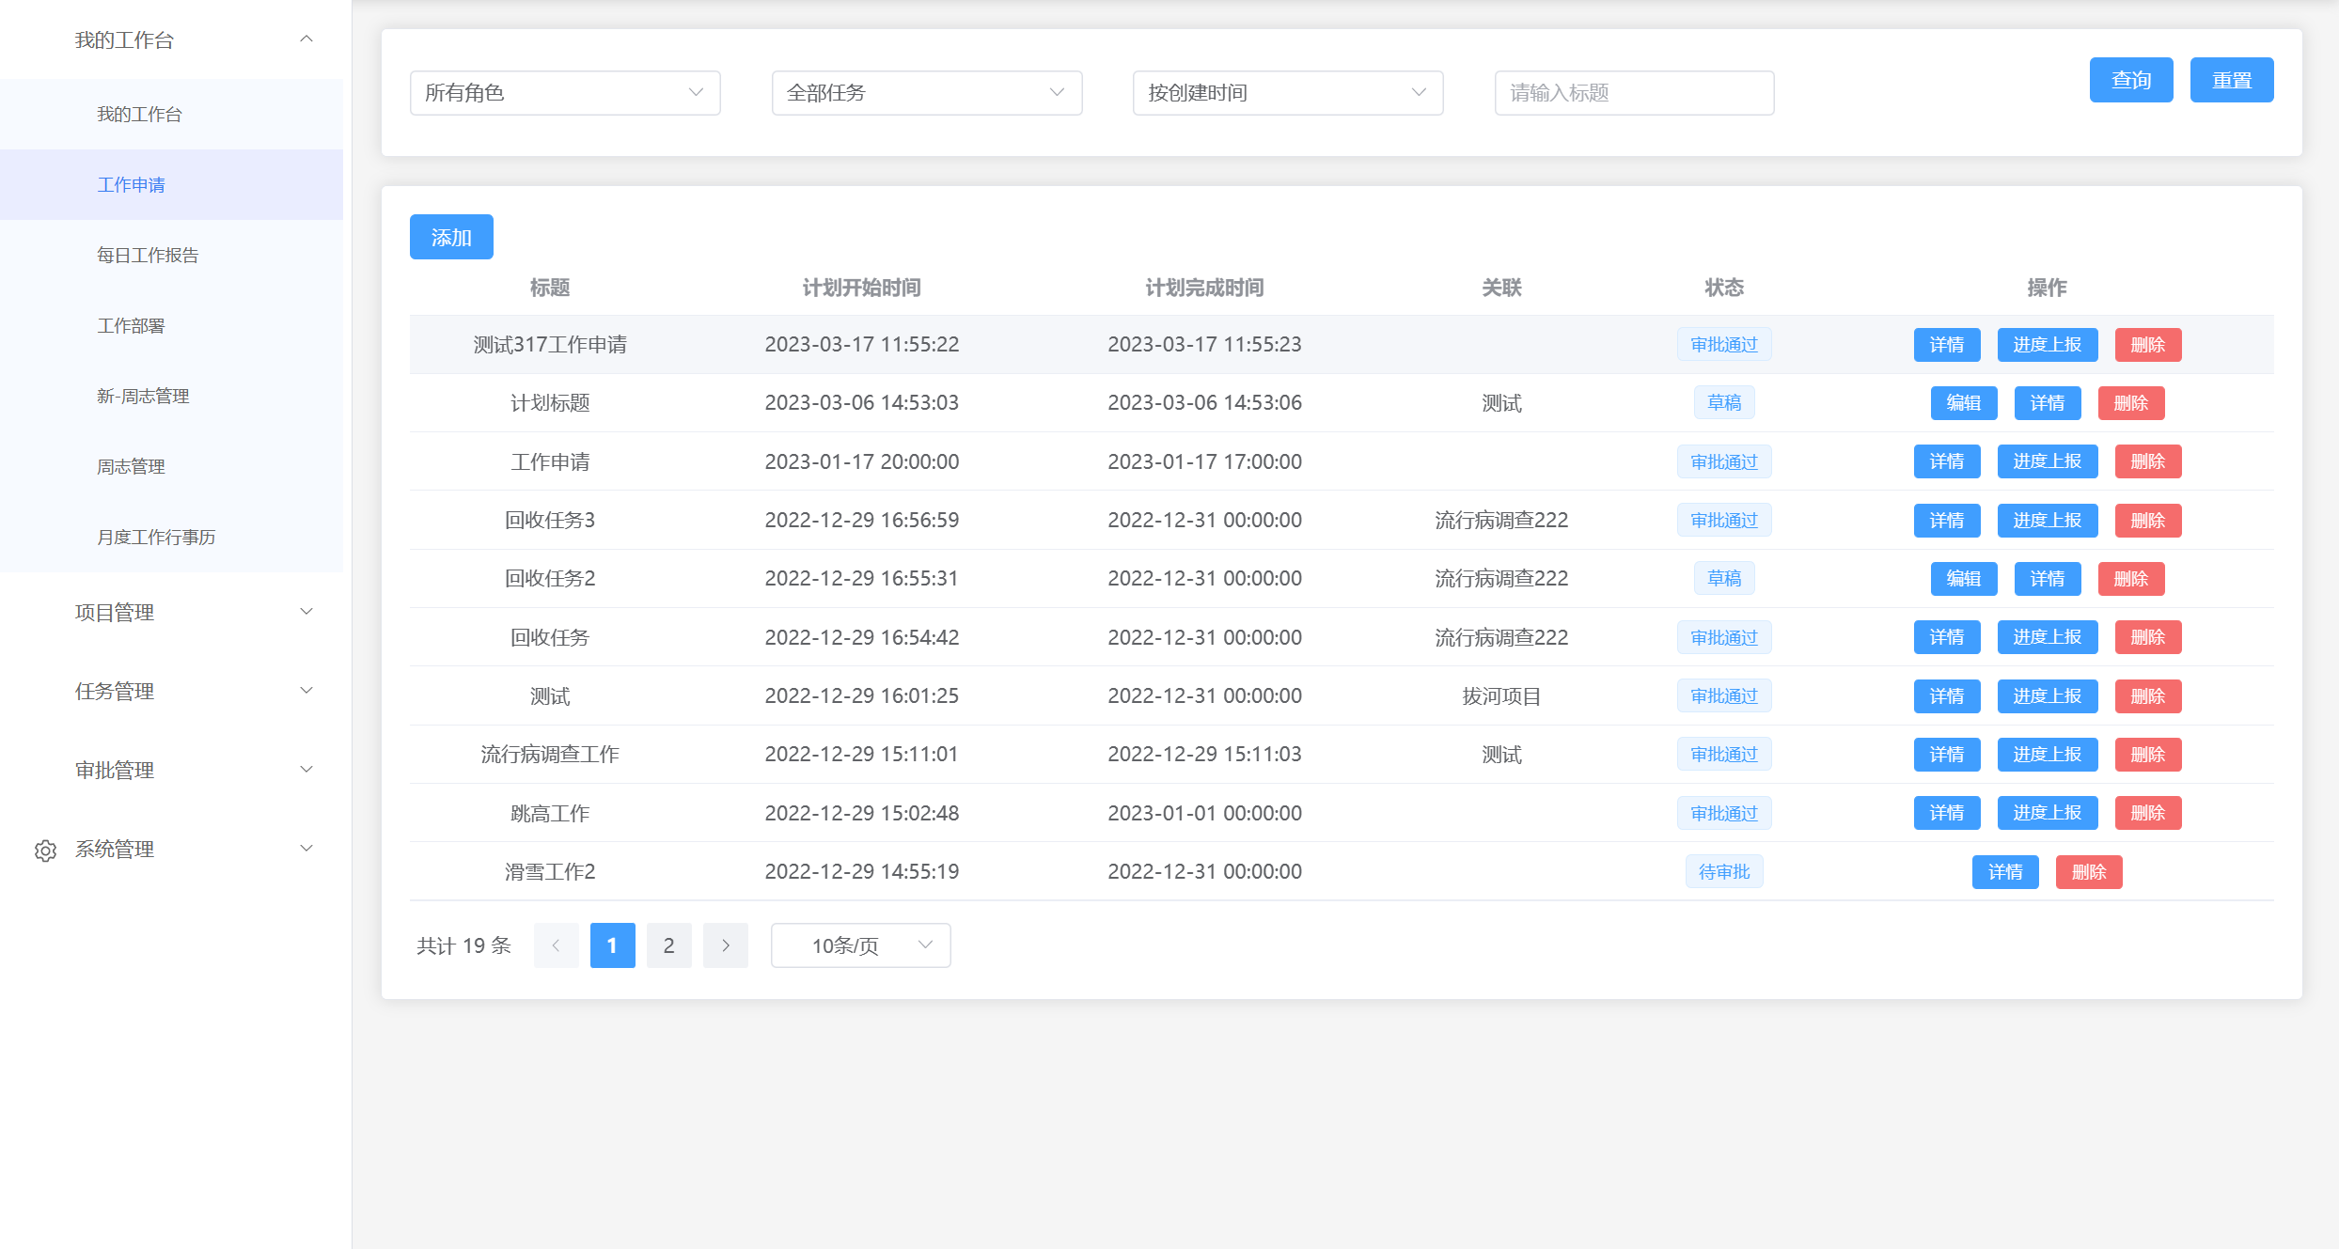
Task: Click the 2023-01-17 20:00:00 start time cell
Action: 861,461
